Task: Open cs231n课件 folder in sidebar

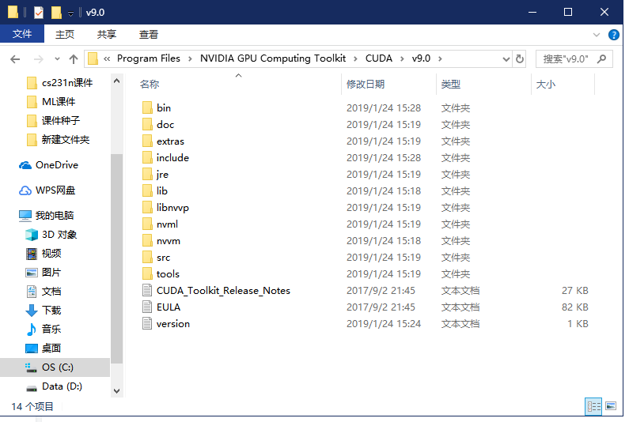Action: click(60, 83)
